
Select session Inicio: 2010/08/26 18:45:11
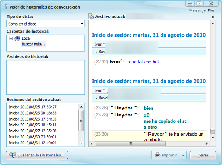coord(33,125)
